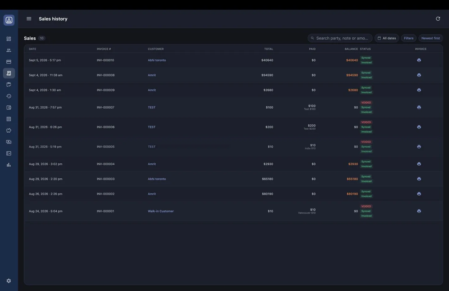Print invoice INV-000004
Viewport: 449px width, 291px height.
[419, 164]
